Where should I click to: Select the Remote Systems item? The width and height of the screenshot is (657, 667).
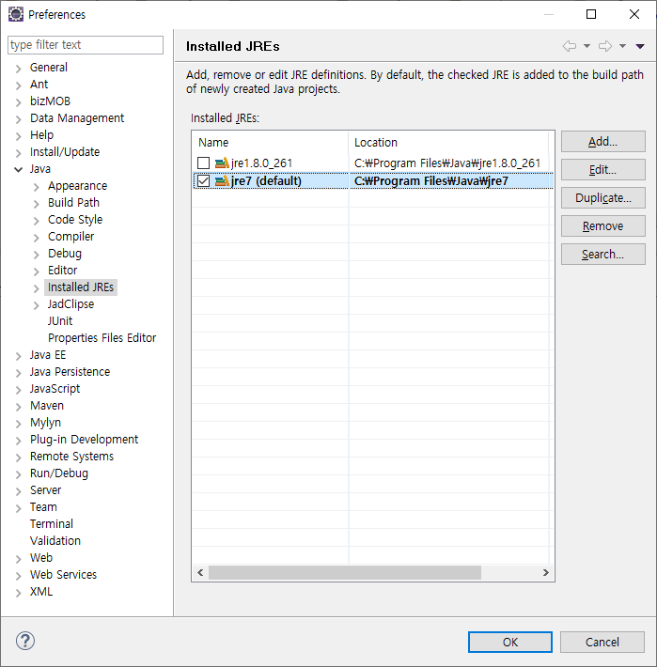(x=72, y=457)
